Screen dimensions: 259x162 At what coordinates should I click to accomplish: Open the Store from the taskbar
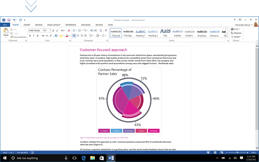point(102,158)
